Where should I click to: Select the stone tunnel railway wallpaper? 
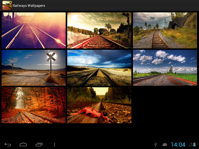pyautogui.click(x=165, y=30)
